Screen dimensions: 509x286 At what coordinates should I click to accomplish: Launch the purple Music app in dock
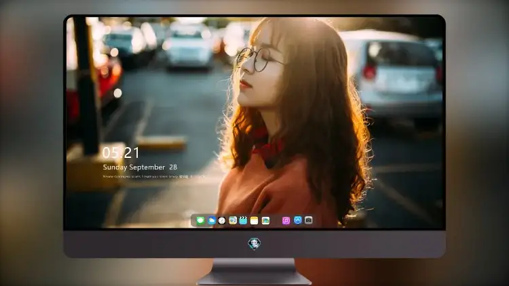(286, 220)
